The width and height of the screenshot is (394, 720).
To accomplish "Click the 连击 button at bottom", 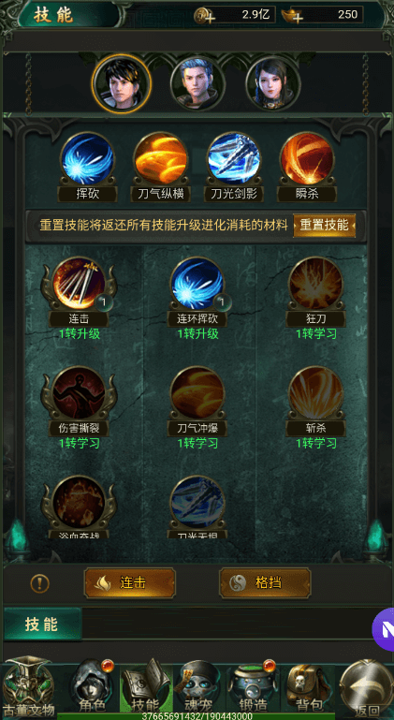I will [x=129, y=582].
